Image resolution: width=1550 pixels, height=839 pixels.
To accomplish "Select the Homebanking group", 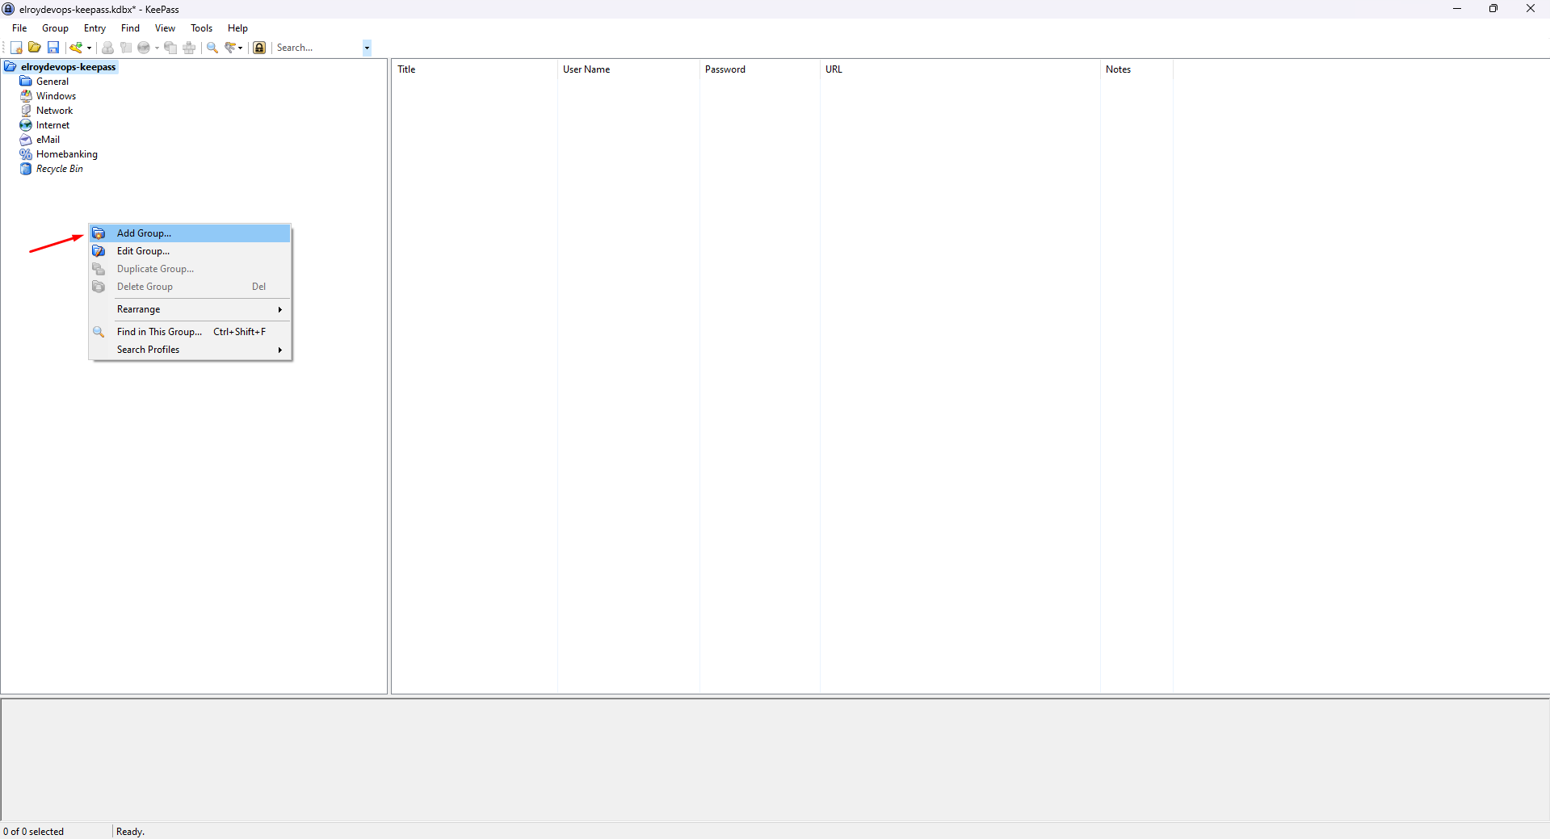I will tap(66, 154).
